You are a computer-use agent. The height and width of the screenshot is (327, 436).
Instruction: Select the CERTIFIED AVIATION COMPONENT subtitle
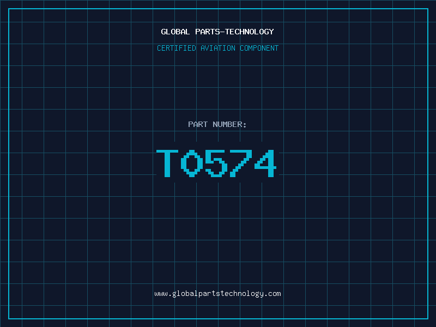pos(217,48)
